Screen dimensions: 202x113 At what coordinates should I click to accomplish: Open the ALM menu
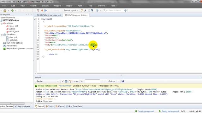click(x=80, y=6)
